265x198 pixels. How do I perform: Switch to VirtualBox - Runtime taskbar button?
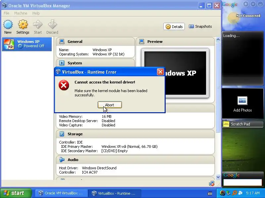(114, 193)
